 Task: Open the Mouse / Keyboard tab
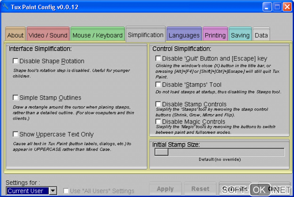(97, 34)
